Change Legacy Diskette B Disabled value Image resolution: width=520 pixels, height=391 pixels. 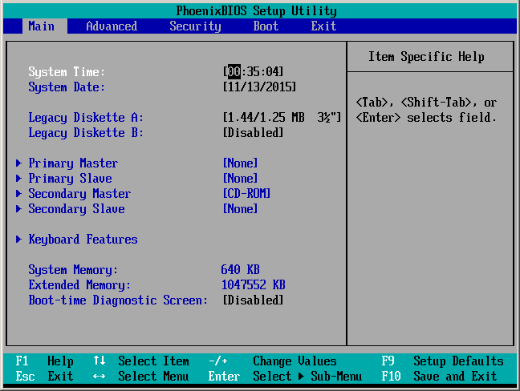(253, 133)
